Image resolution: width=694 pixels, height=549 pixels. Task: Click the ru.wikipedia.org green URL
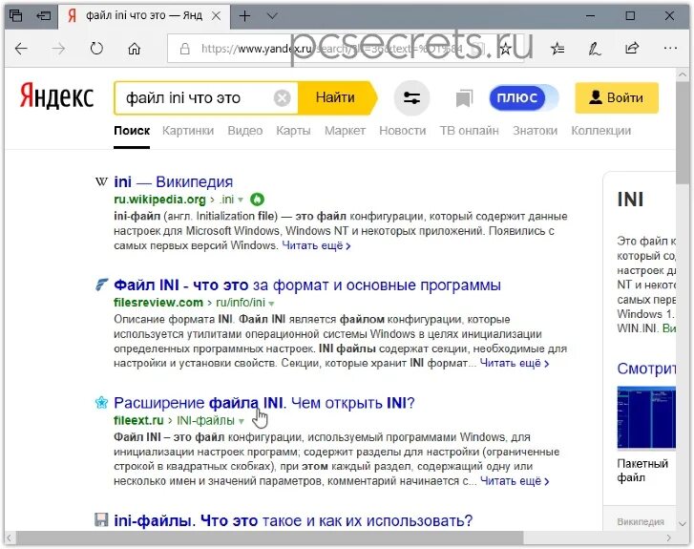(159, 200)
